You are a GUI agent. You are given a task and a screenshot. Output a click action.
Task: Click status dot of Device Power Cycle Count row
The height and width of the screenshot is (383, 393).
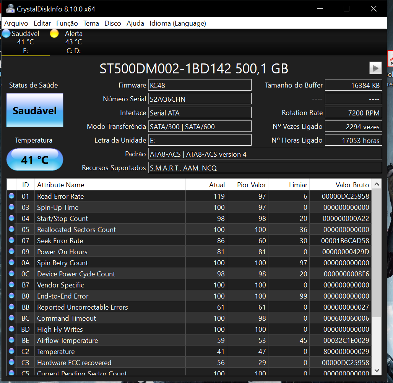pyautogui.click(x=11, y=273)
